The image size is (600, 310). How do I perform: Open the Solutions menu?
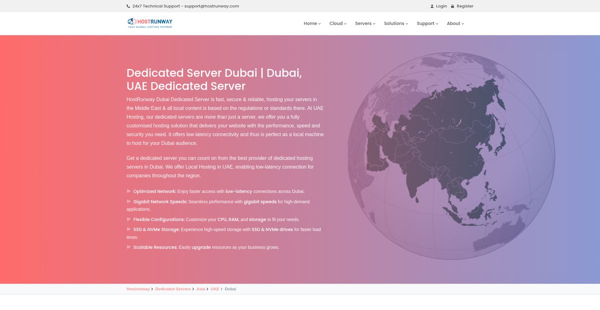396,23
